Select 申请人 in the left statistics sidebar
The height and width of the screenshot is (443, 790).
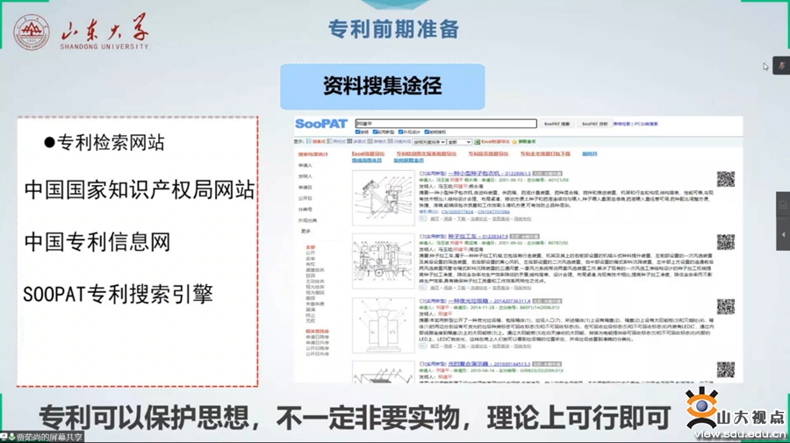coord(305,165)
